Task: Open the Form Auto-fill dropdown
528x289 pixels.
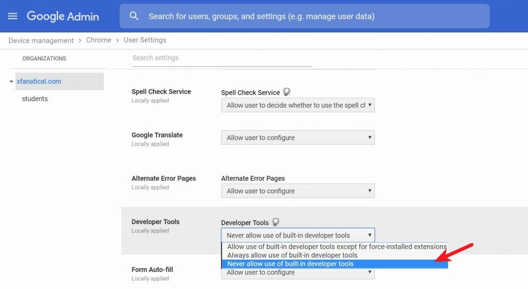Action: pos(298,274)
